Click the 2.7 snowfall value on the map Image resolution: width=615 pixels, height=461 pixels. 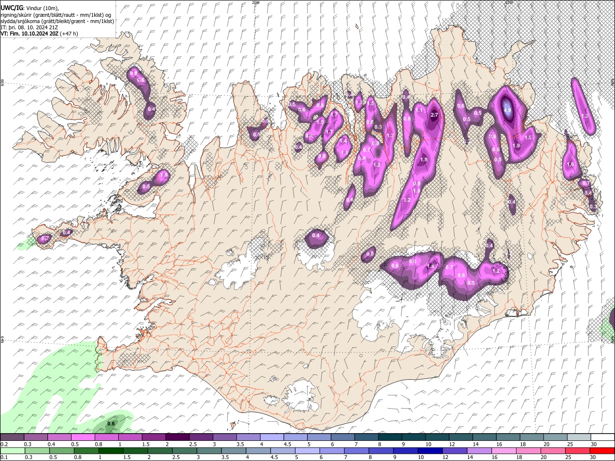pyautogui.click(x=435, y=115)
